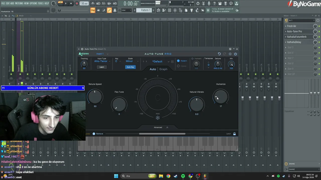Open the OPTIONS menu
Image resolution: width=321 pixels, height=180 pixels.
33,3
